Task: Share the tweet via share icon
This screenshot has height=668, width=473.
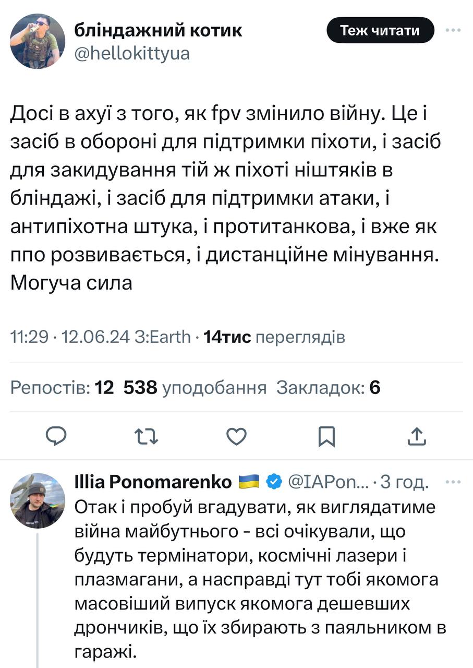Action: [x=417, y=436]
